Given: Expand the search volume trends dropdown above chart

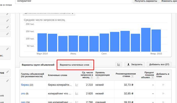Looking at the screenshot, I should point(48,13).
